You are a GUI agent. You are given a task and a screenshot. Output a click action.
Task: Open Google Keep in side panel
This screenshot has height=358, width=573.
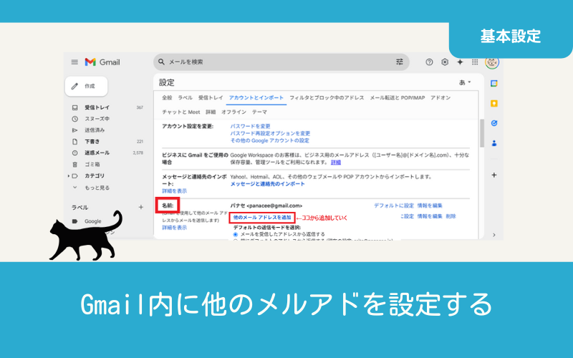493,103
